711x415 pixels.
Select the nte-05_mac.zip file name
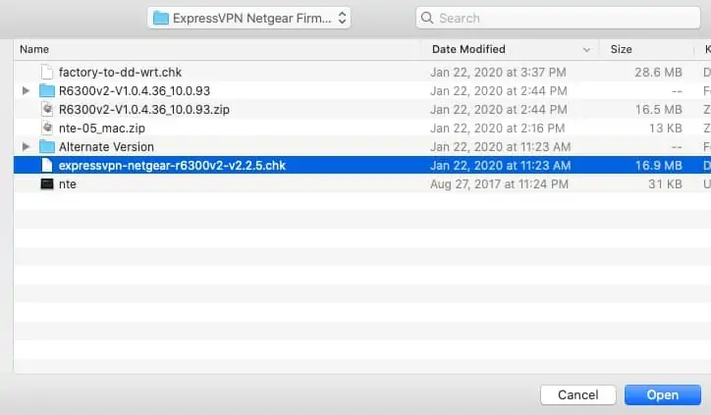102,129
